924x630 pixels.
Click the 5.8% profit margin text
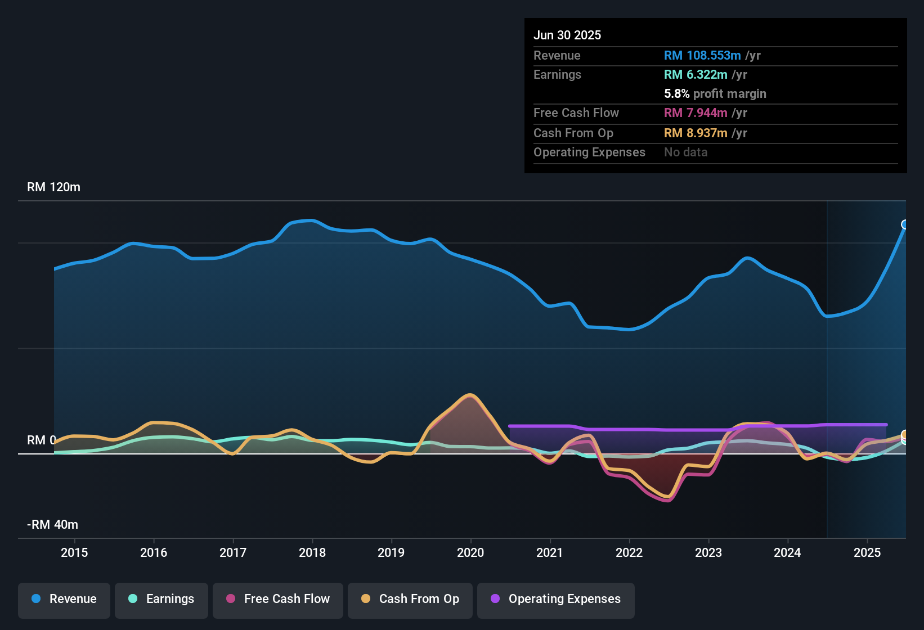coord(715,94)
